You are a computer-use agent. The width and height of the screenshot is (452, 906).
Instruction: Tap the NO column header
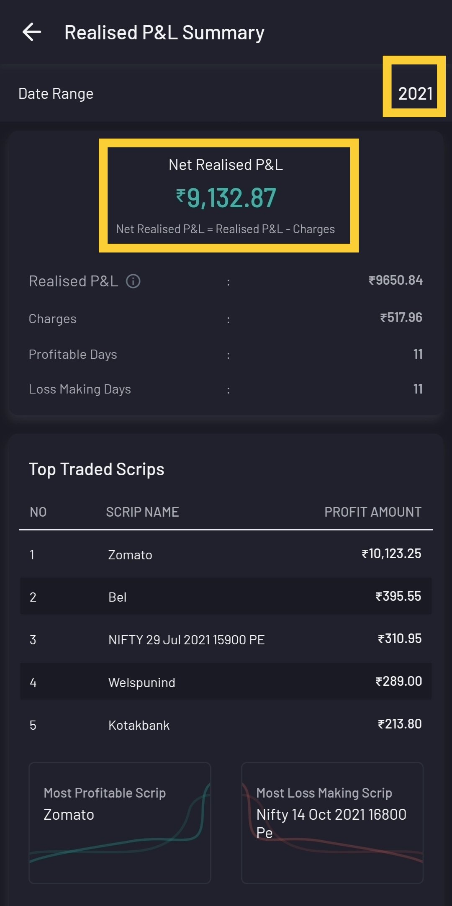38,512
